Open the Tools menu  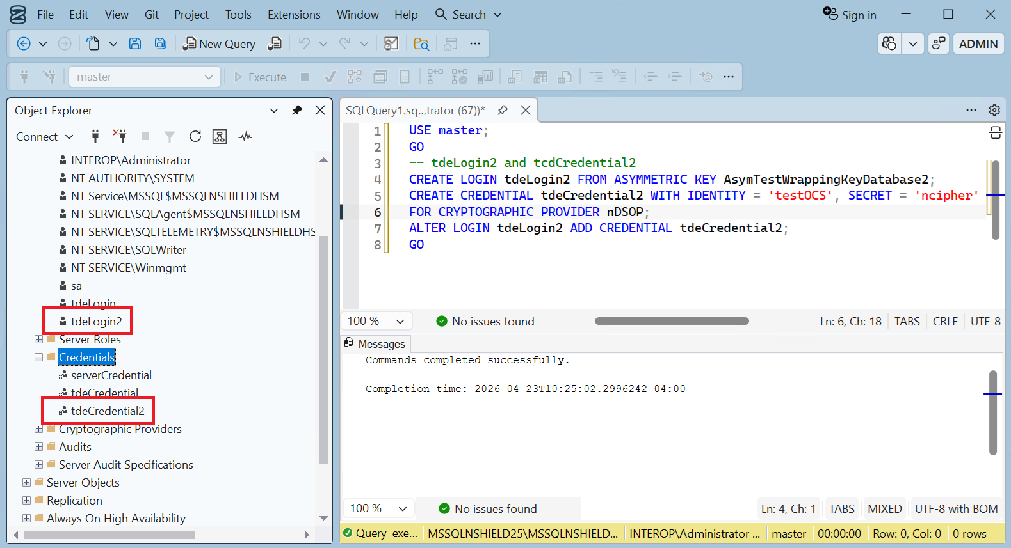[x=238, y=14]
